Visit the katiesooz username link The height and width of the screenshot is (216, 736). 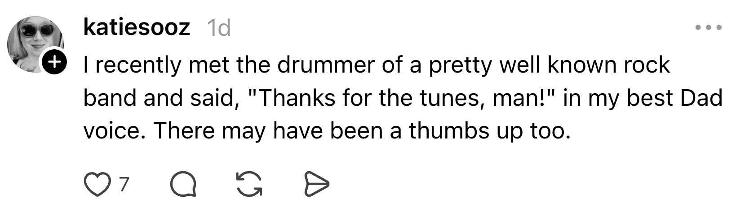(137, 28)
